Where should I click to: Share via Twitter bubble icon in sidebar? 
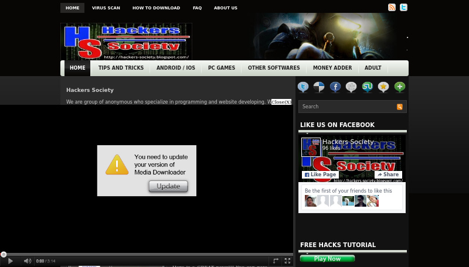303,87
